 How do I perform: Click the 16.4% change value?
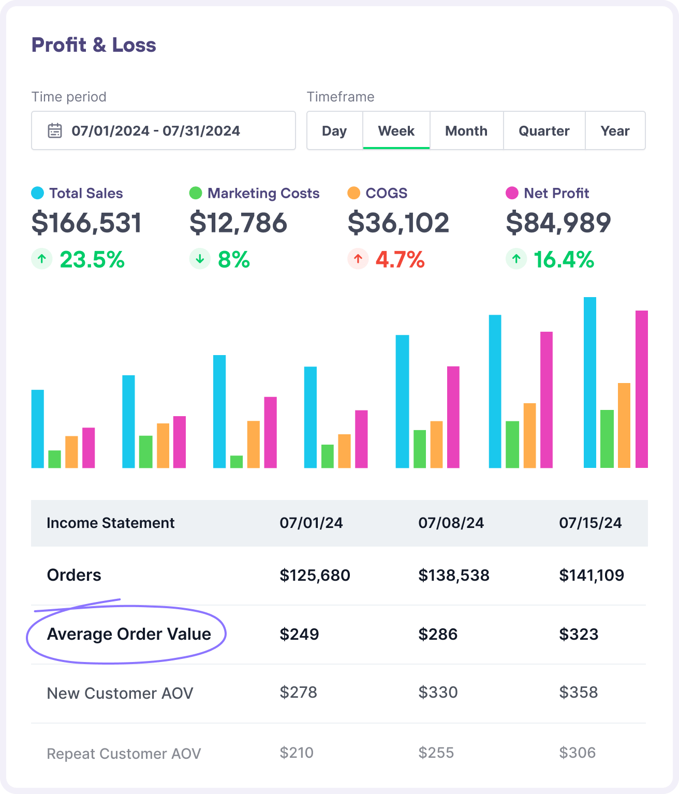[x=564, y=259]
